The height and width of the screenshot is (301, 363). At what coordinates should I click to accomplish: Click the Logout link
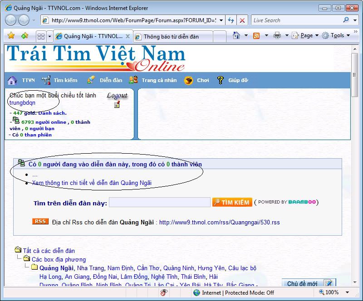[x=117, y=96]
